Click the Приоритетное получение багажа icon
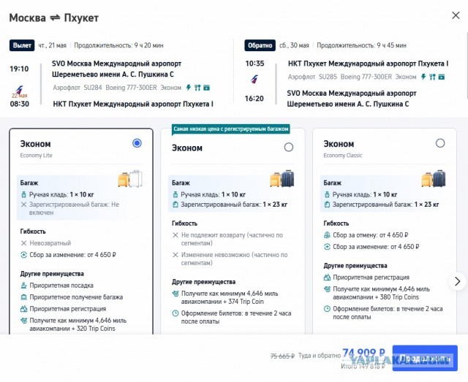Image resolution: width=468 pixels, height=382 pixels. point(24,297)
